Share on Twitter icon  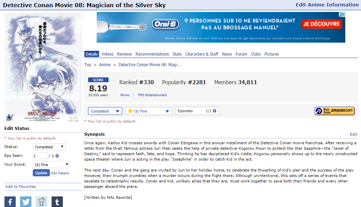click(x=26, y=202)
